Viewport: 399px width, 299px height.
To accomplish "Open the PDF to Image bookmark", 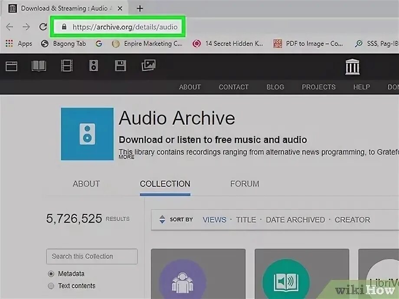I will pos(308,44).
